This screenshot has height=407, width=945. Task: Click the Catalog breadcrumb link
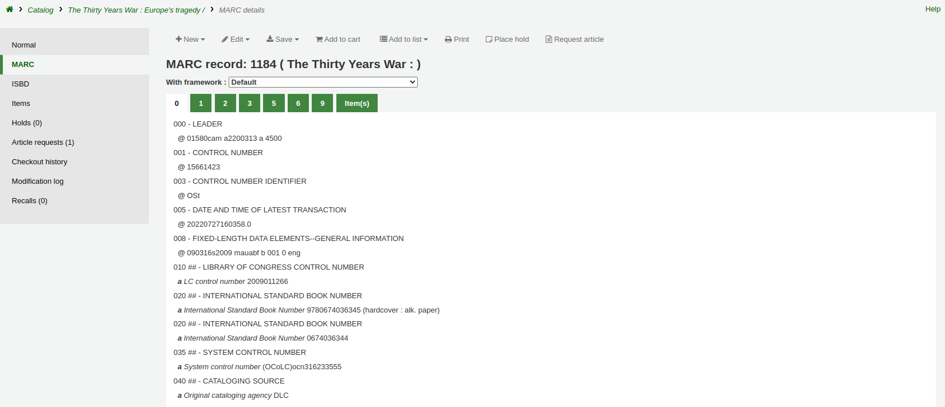point(41,10)
